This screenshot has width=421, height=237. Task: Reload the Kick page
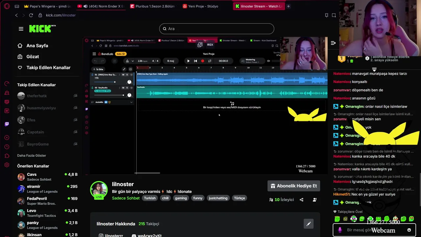31,15
